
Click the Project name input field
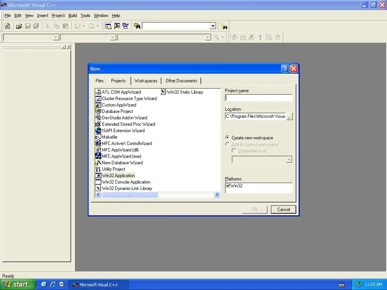click(x=259, y=98)
